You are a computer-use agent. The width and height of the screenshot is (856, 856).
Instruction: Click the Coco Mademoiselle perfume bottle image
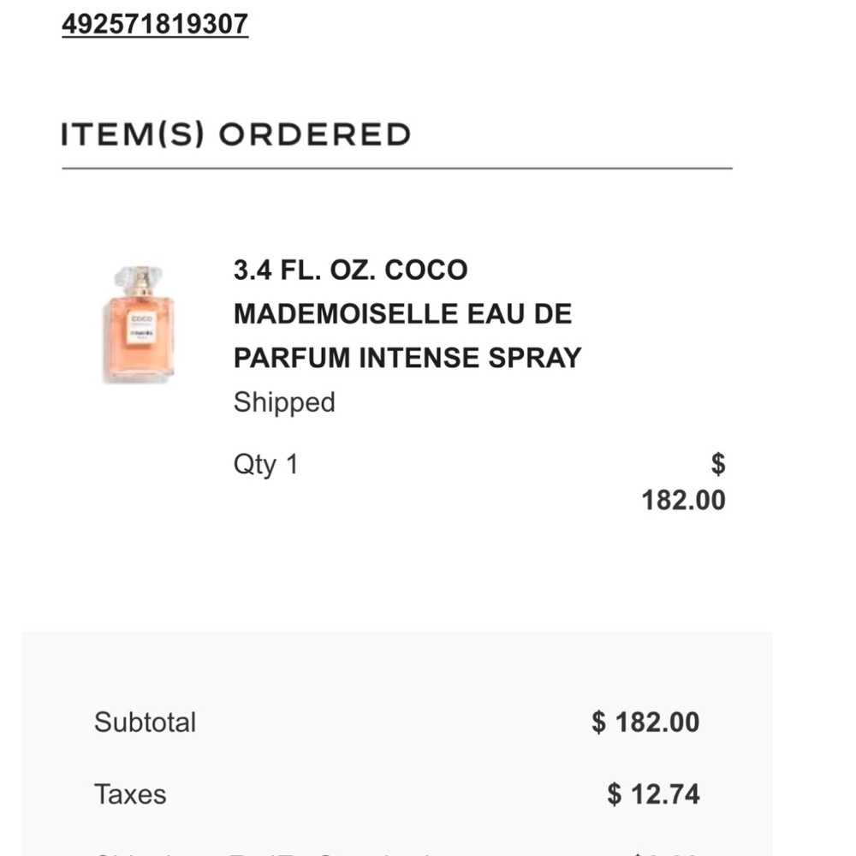(139, 324)
